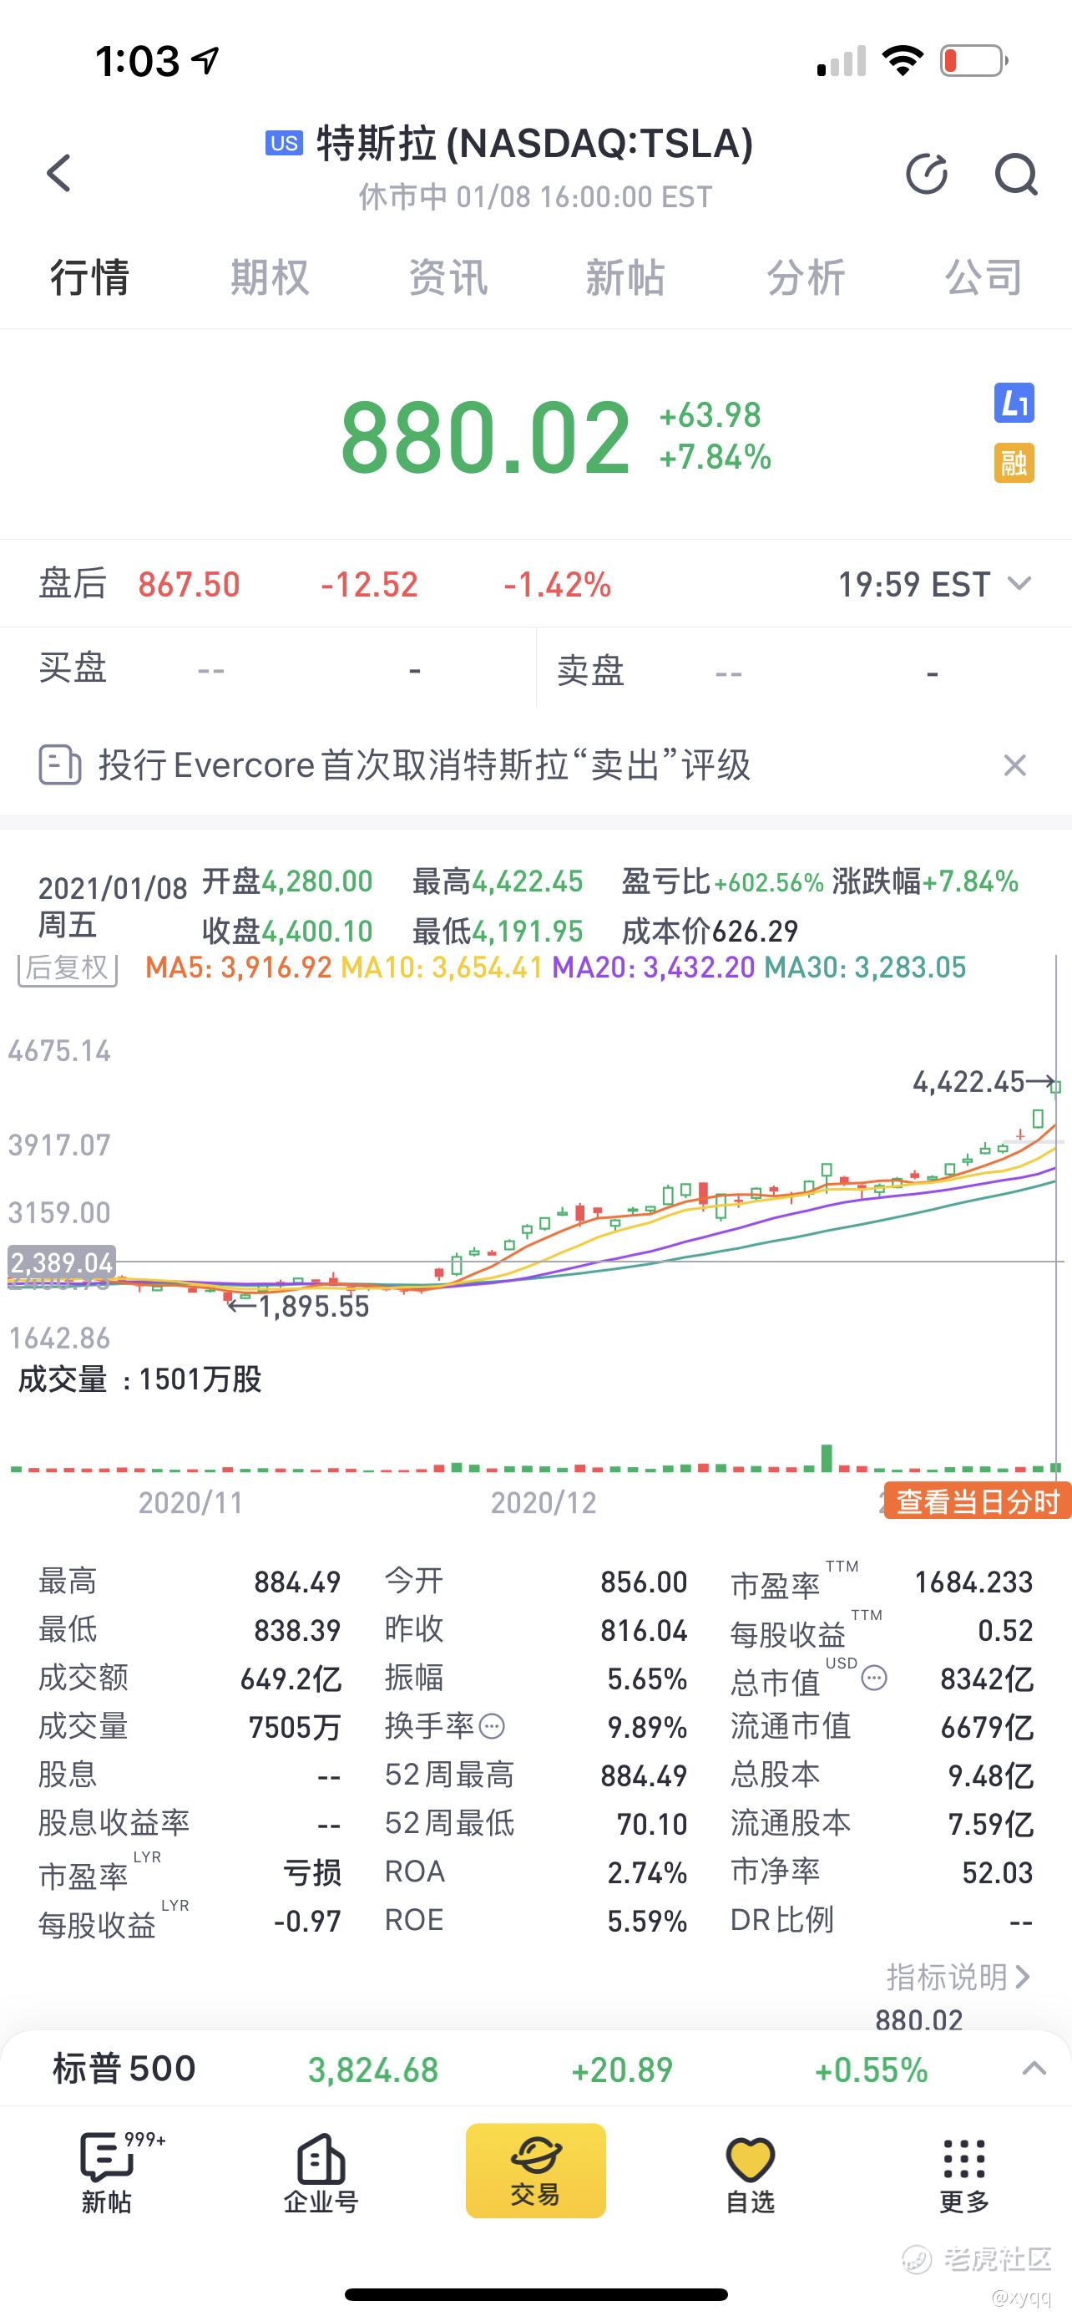Open the Evercore 取消特斯拉卖出评级 headline
Viewport: 1072px width, 2321px height.
(424, 765)
